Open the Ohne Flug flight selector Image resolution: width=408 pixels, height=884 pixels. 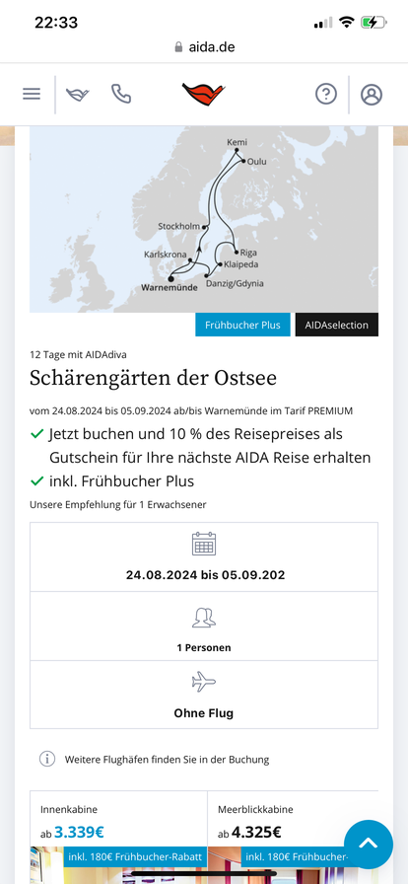coord(204,695)
